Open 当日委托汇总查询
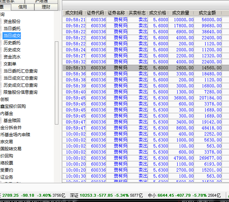The image size is (229, 202). tap(21, 71)
